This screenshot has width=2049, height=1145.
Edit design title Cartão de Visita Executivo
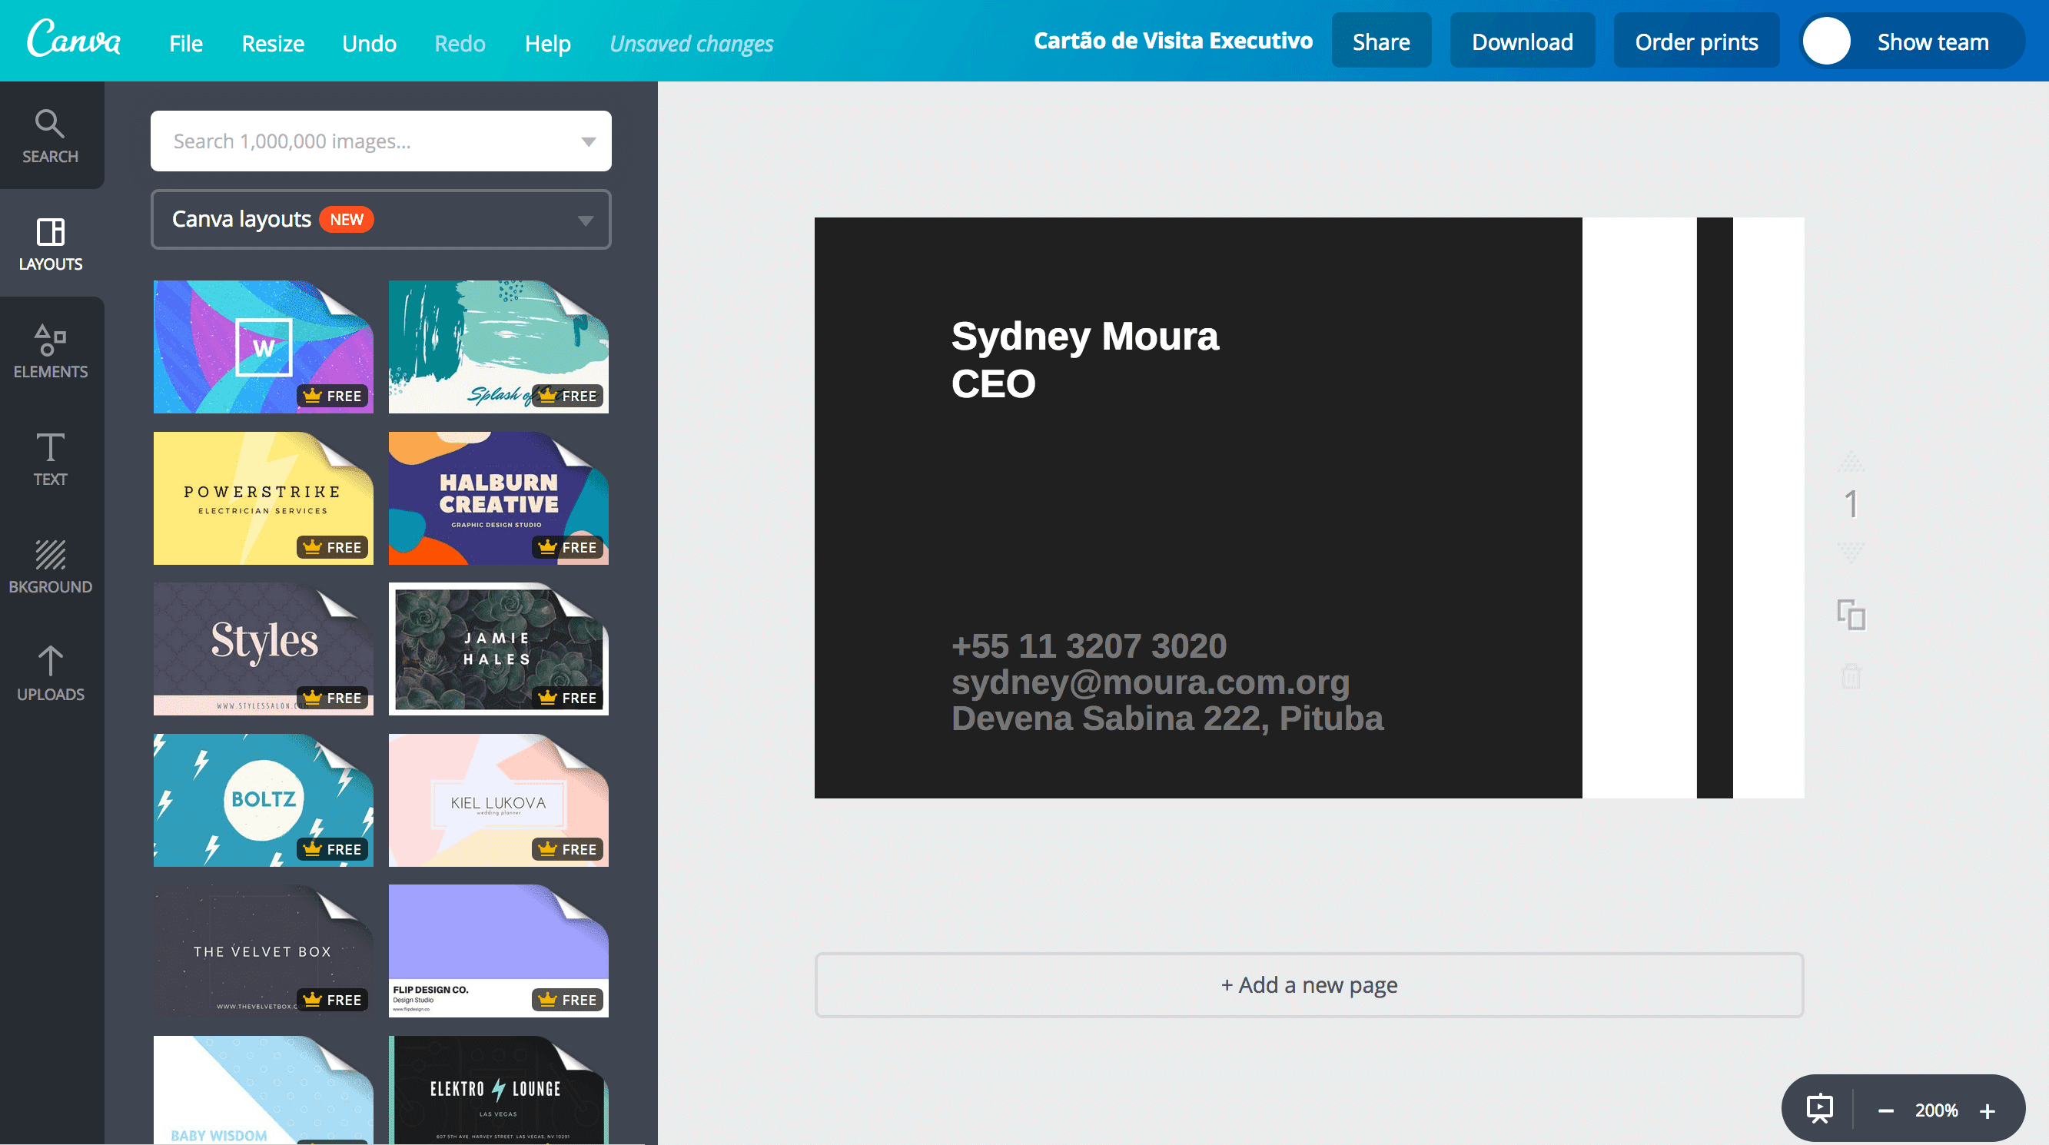1172,41
